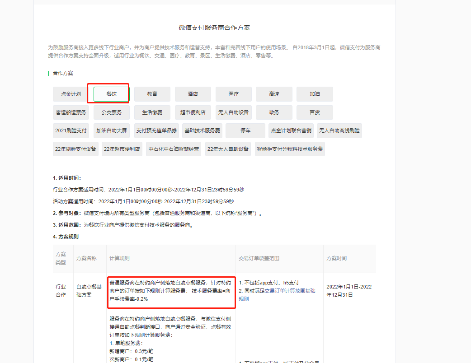The width and height of the screenshot is (471, 363).
Task: Select the 无人自助离线刷脸 tab
Action: tap(339, 130)
